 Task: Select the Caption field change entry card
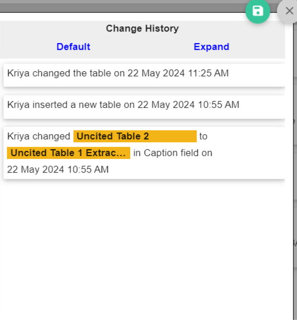[144, 153]
